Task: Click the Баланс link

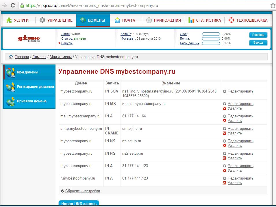Action: 126,34
